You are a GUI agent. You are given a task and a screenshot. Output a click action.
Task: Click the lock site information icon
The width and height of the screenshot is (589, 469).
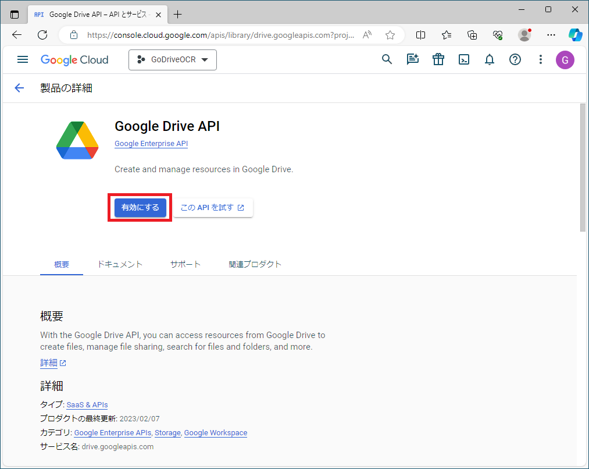tap(74, 35)
